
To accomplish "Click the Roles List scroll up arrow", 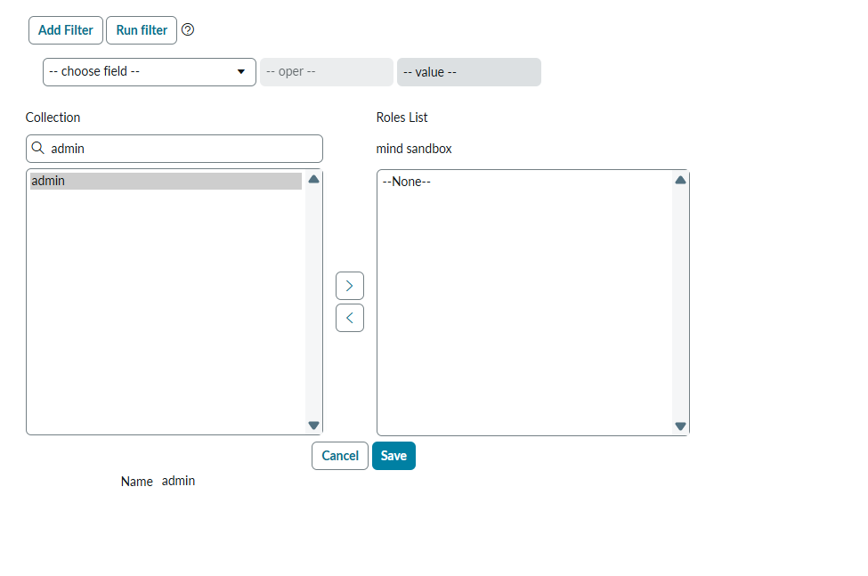I will (680, 180).
